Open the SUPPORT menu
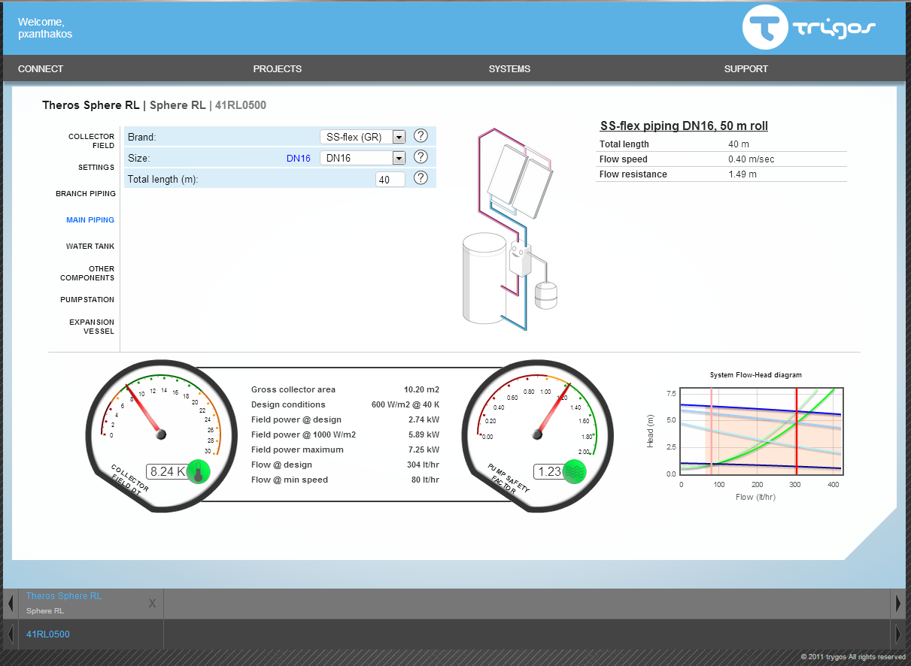The width and height of the screenshot is (911, 666). click(x=746, y=68)
